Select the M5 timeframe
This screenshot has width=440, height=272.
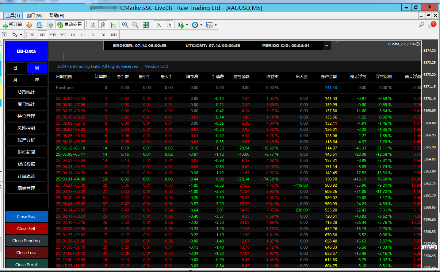42,35
